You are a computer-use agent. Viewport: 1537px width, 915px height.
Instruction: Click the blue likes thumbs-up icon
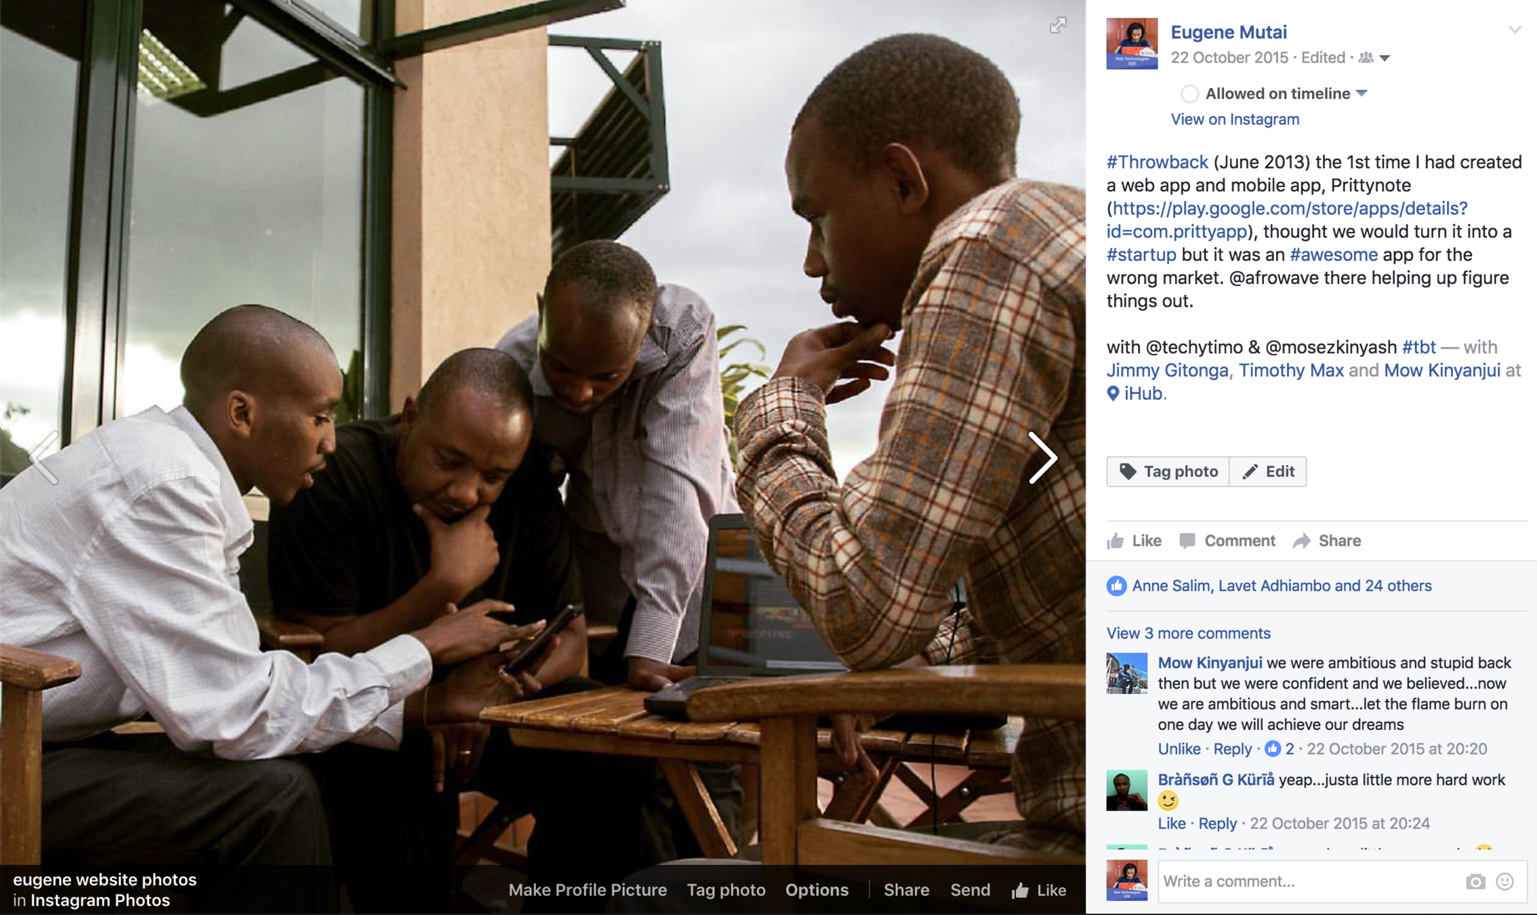(x=1116, y=586)
